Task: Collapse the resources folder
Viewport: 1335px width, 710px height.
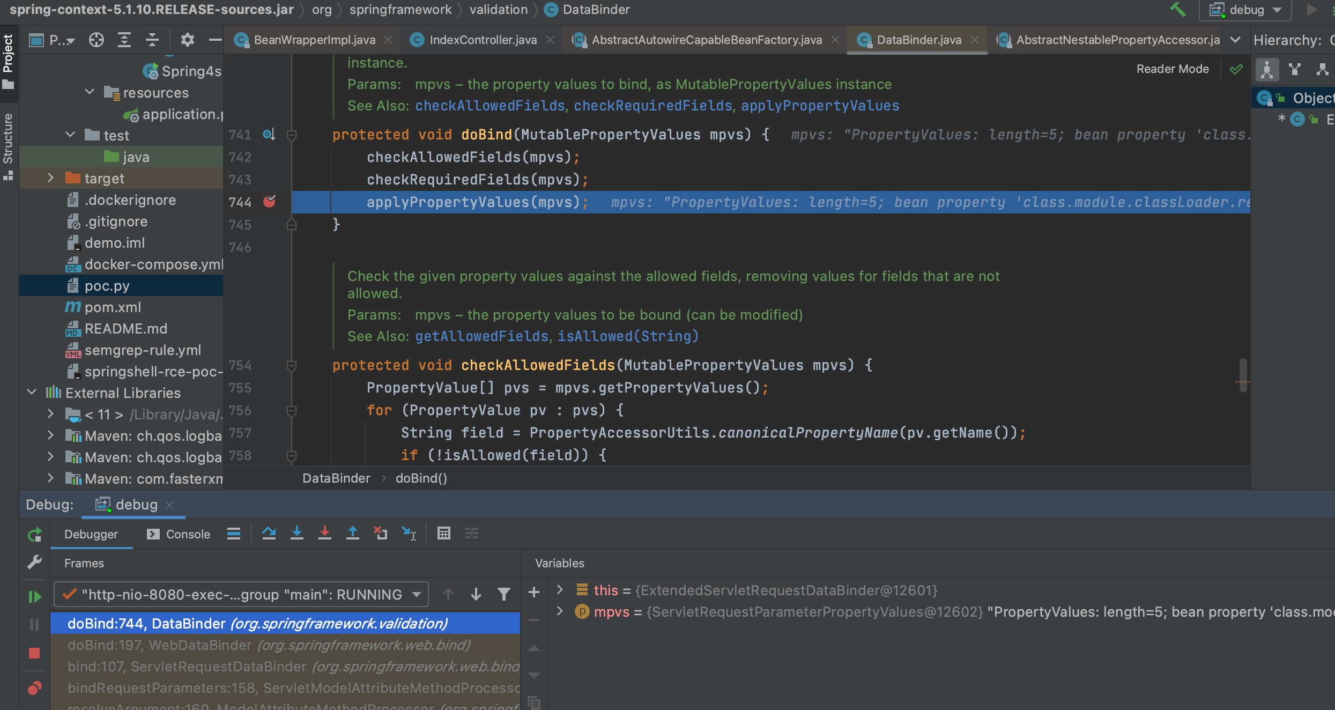Action: pyautogui.click(x=90, y=92)
